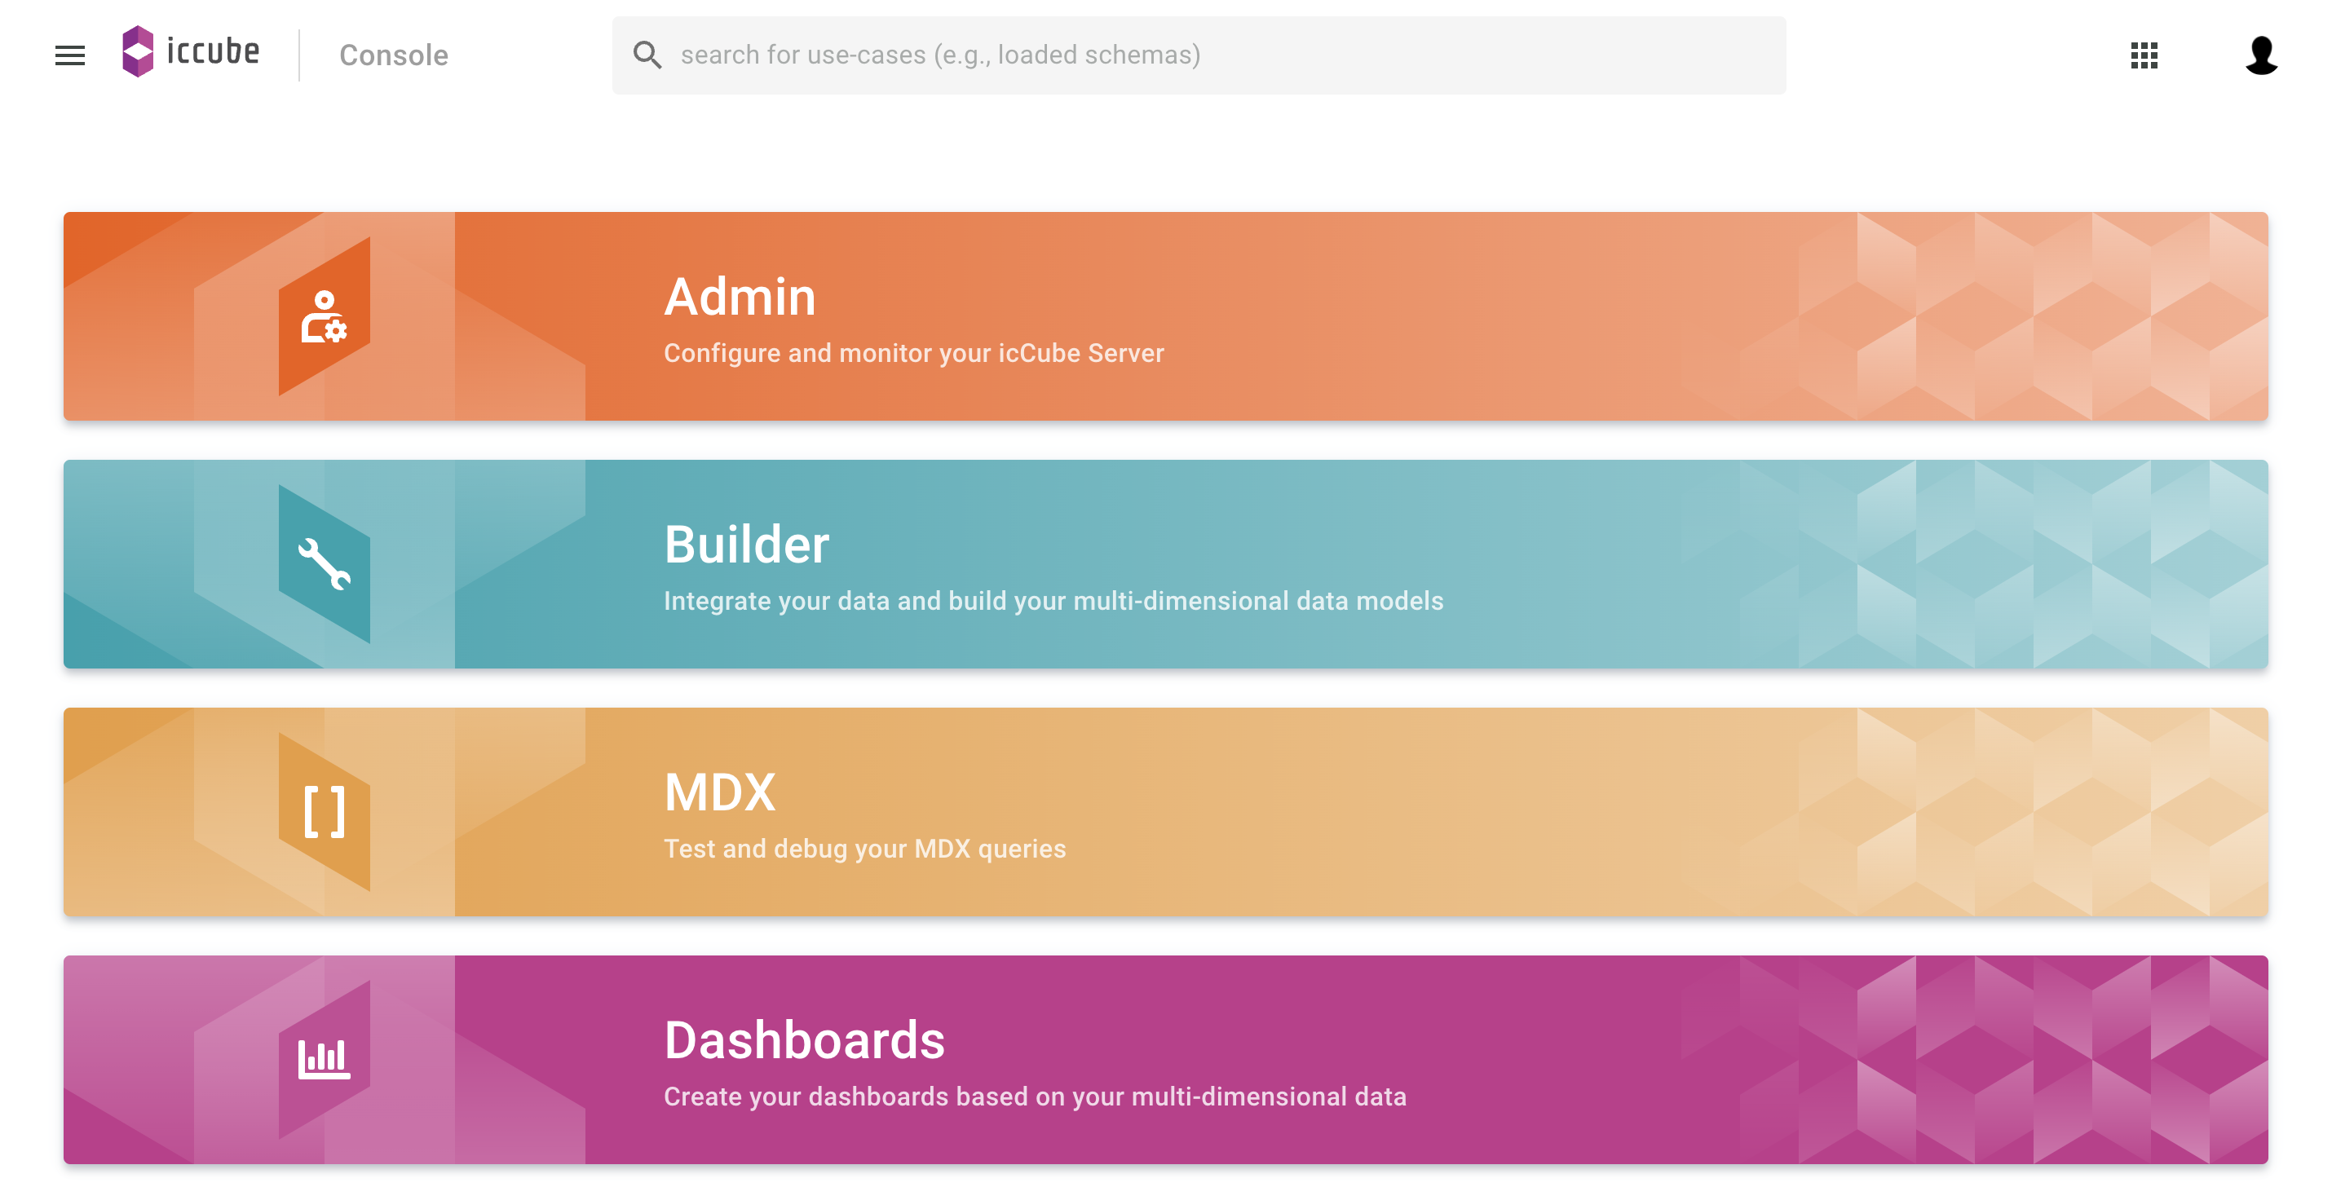Click the icCube wordmark text
This screenshot has height=1187, width=2332.
[x=214, y=51]
